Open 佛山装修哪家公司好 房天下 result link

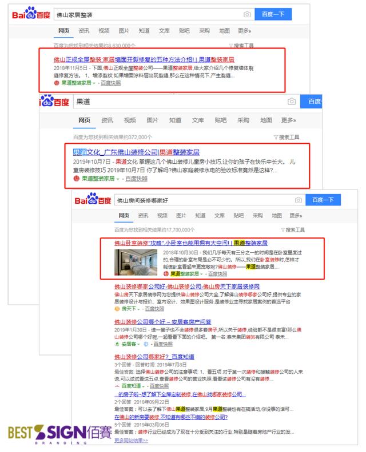tap(186, 286)
